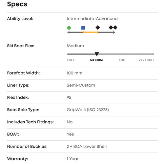This screenshot has width=164, height=164.
Task: Click the single black diamond icon
Action: click(98, 28)
